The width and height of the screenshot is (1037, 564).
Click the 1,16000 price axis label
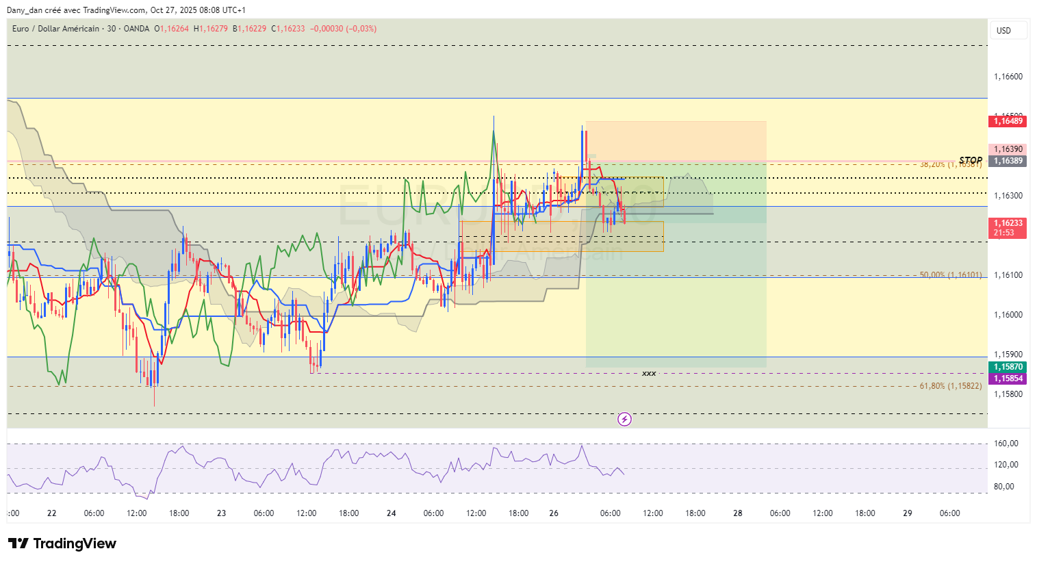click(x=1008, y=315)
